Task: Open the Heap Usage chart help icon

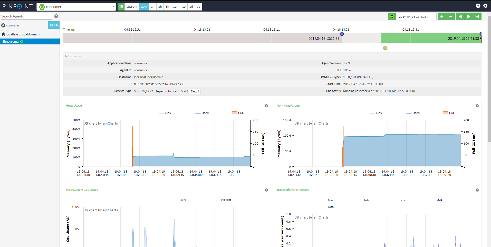Action: (266, 106)
